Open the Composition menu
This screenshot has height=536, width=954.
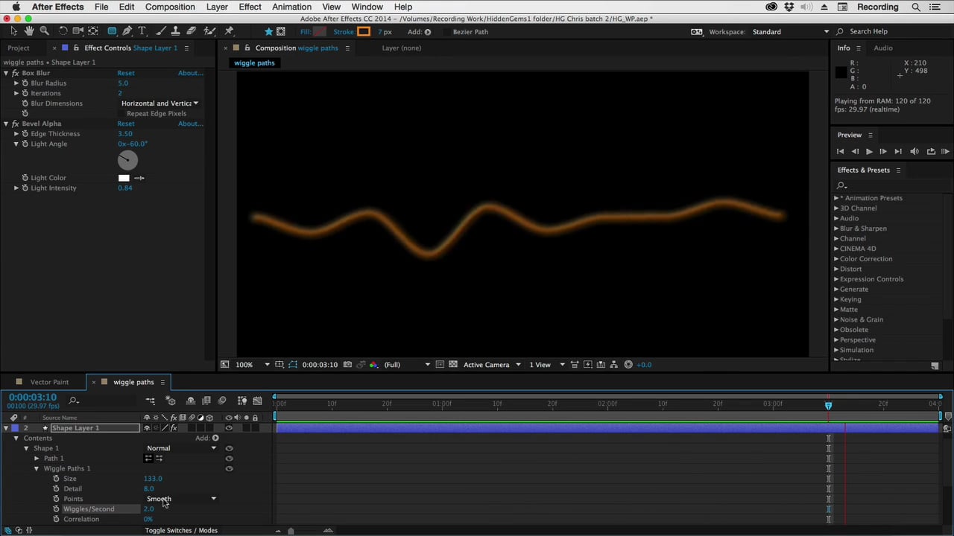(170, 7)
